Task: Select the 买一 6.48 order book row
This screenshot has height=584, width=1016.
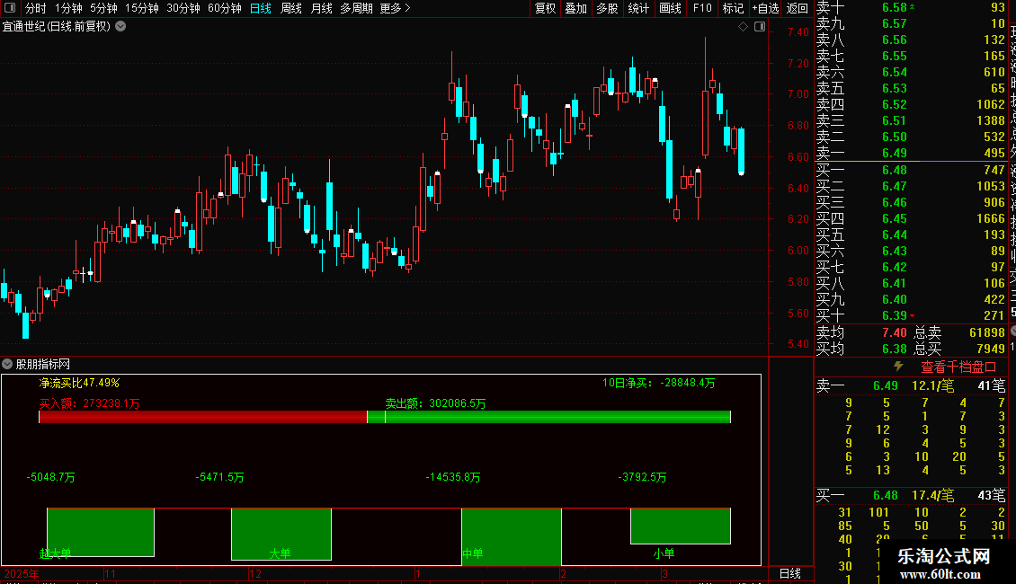Action: (911, 170)
